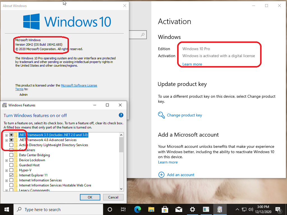Image resolution: width=287 pixels, height=215 pixels.
Task: Expand the .NET Framework 3.5 tree node
Action: pos(7,135)
